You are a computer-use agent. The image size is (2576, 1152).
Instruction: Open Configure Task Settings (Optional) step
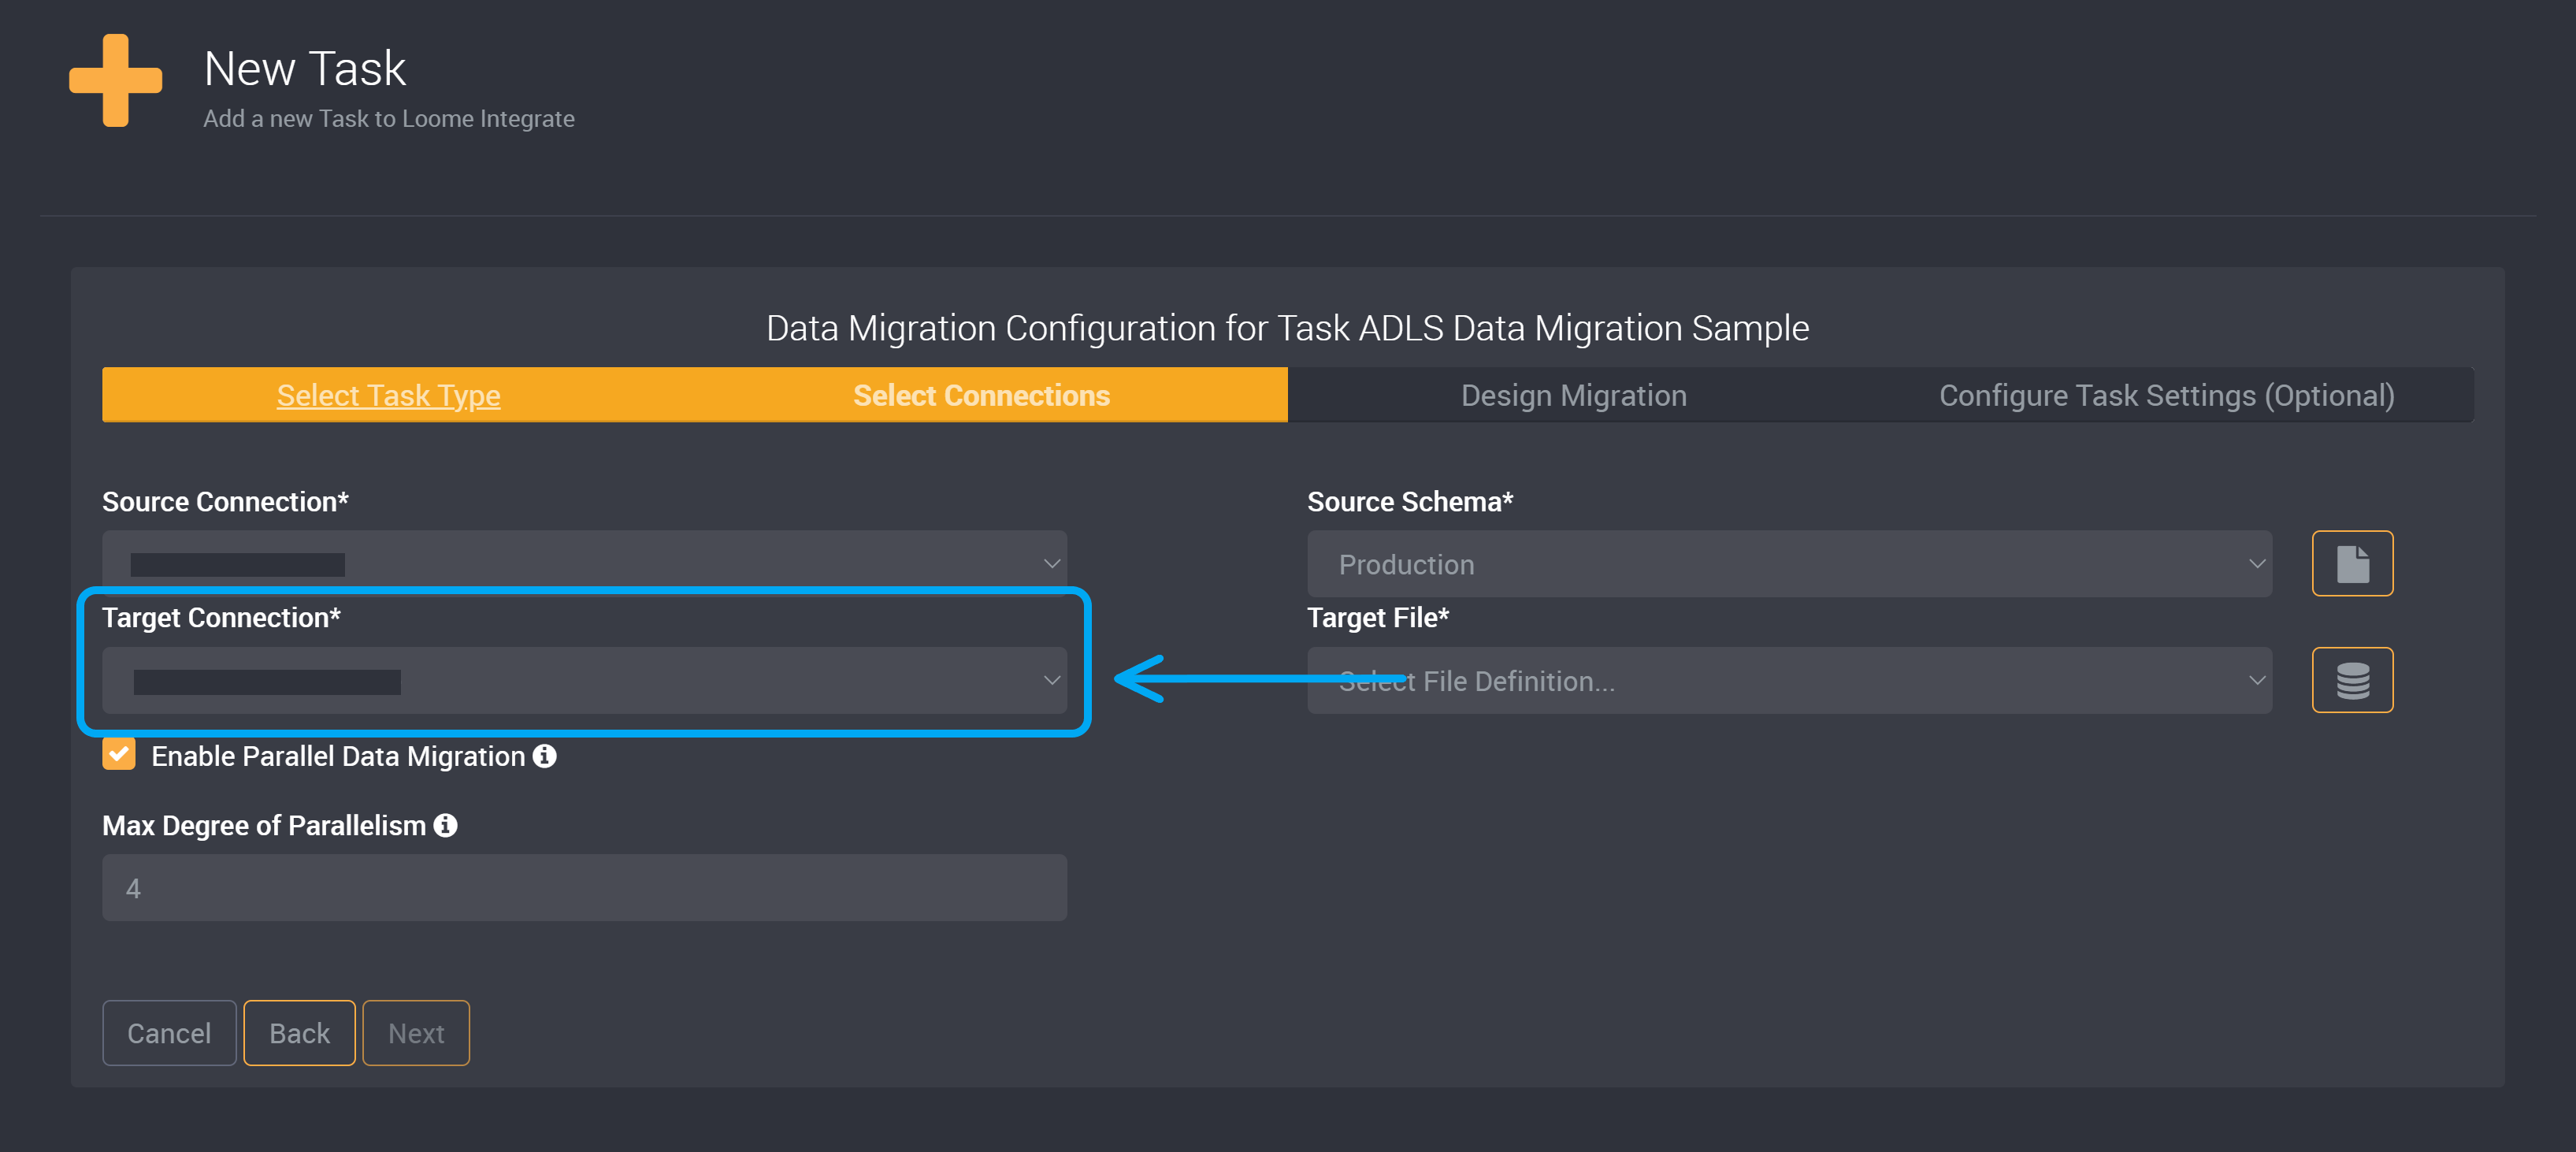pos(2167,395)
